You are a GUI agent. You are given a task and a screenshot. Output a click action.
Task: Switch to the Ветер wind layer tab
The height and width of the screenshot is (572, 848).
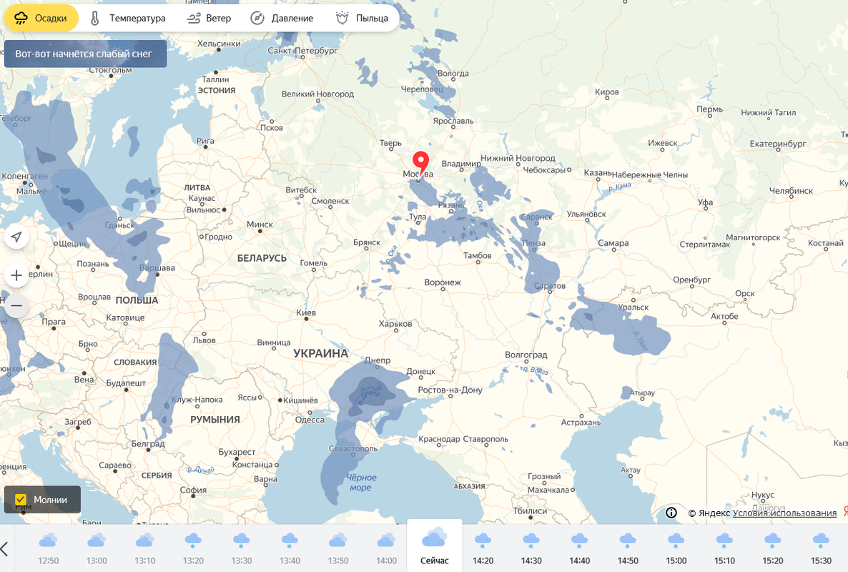click(209, 18)
